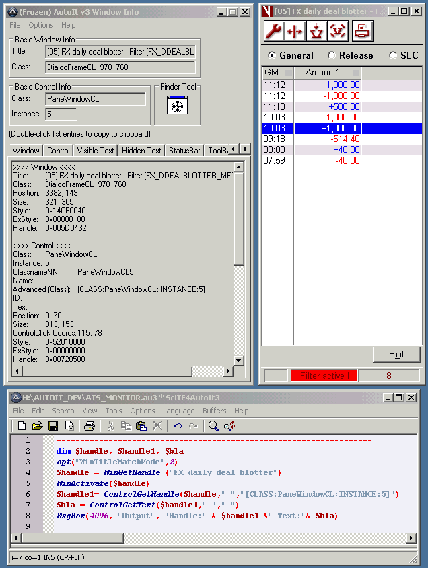Screen dimensions: 428x568
Task: Switch to the Hidden Text tab
Action: click(x=141, y=151)
